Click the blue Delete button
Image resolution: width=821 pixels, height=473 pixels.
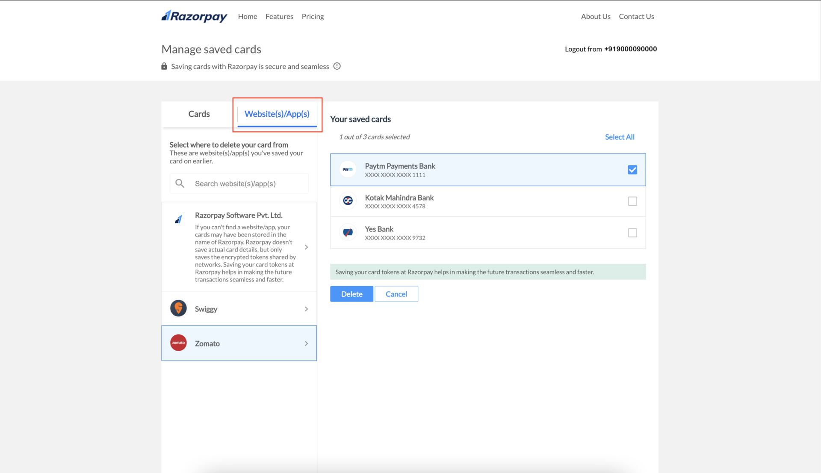(x=351, y=294)
